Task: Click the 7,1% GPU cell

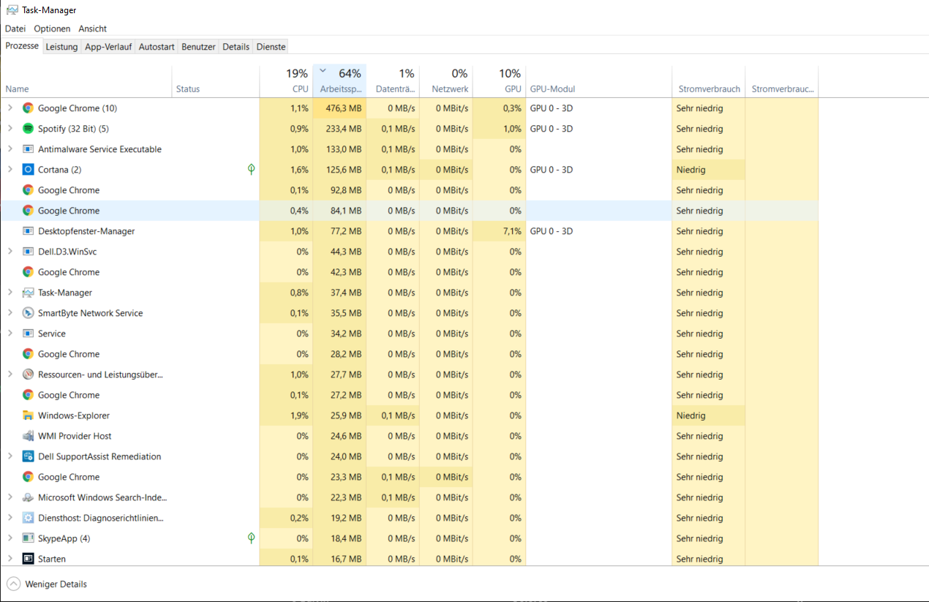Action: (x=499, y=231)
